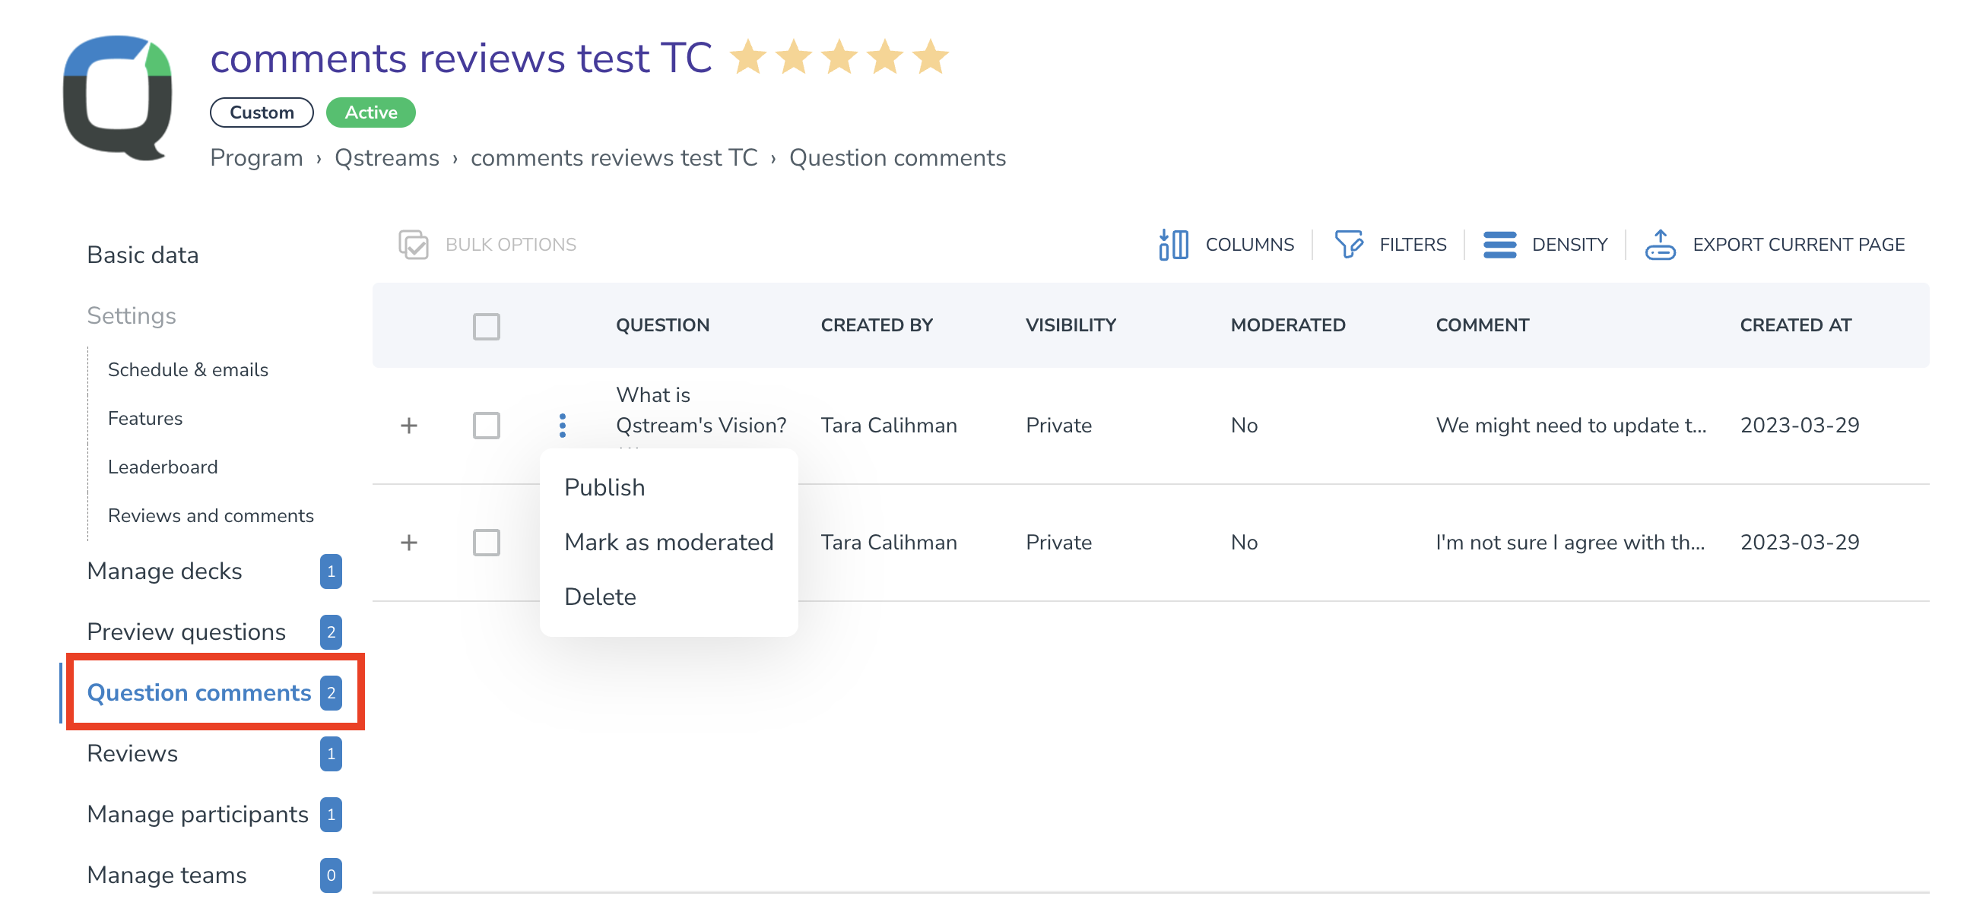Open the Settings section in sidebar
The image size is (1986, 915).
131,315
